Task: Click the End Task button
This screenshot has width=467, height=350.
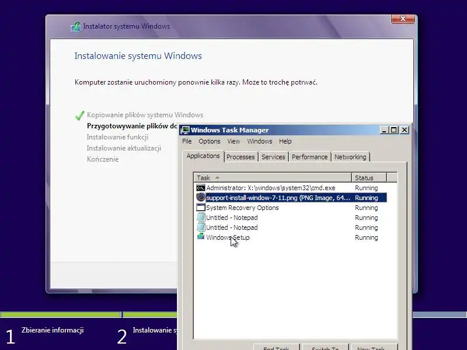Action: [276, 347]
